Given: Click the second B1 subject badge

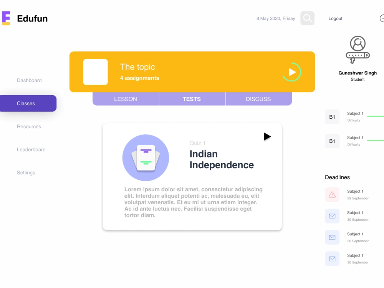Looking at the screenshot, I should (332, 141).
